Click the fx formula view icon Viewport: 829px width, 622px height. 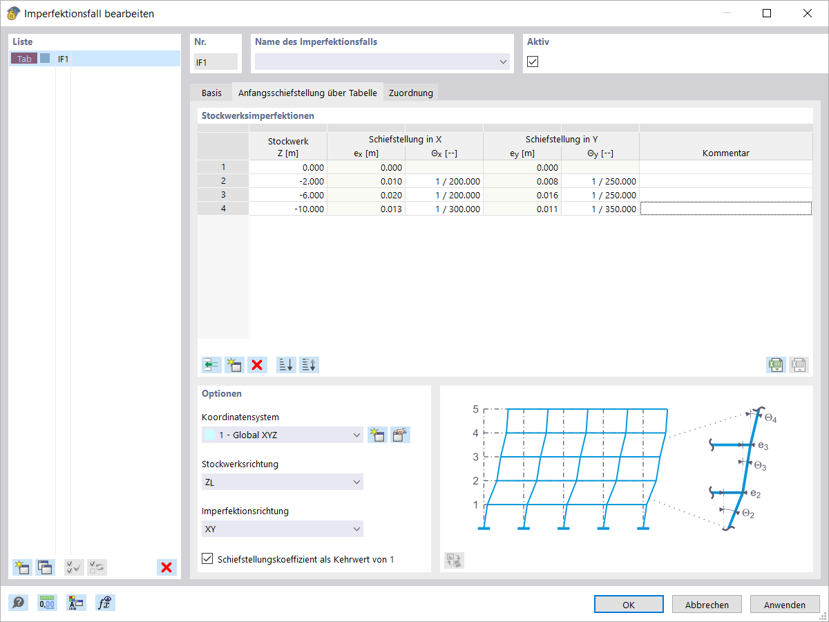[x=105, y=603]
